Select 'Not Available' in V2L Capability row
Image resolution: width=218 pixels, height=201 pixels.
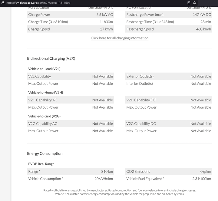coord(103,76)
